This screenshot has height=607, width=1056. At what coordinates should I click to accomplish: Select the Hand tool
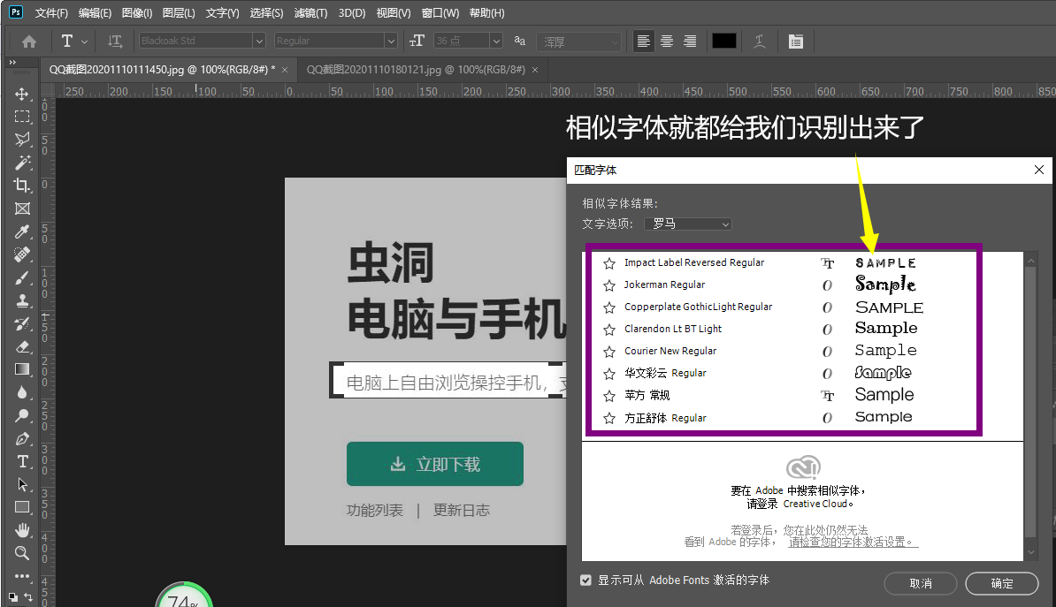[22, 530]
